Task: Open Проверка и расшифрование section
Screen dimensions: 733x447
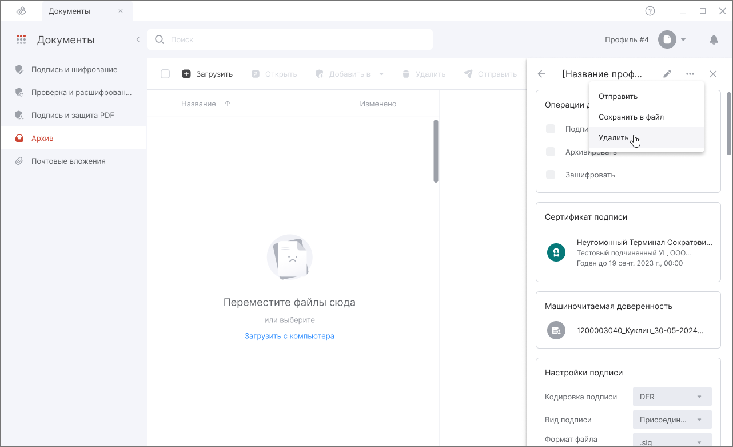Action: (x=74, y=92)
